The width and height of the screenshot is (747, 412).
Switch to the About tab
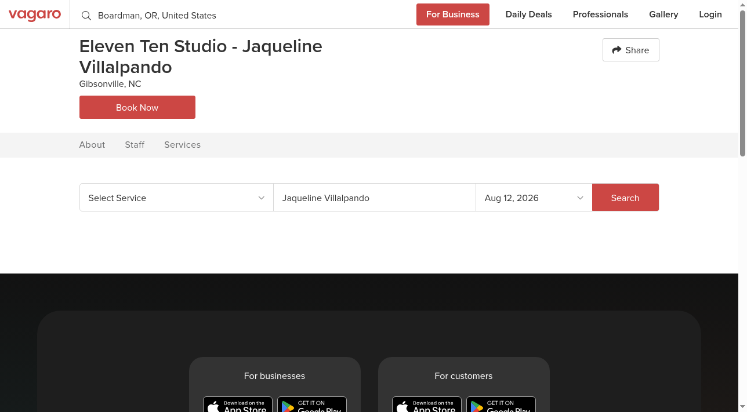pos(92,145)
